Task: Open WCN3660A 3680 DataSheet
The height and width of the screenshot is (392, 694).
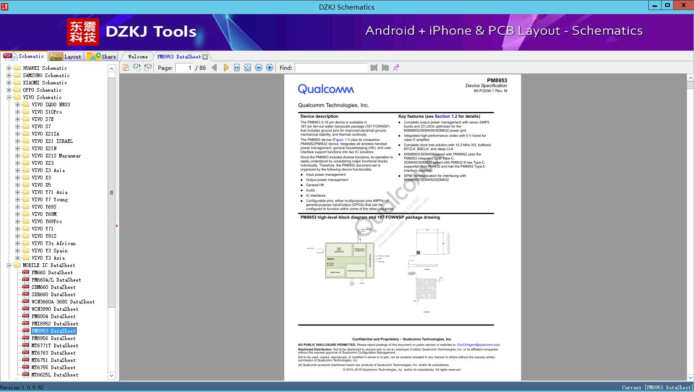Action: (63, 302)
